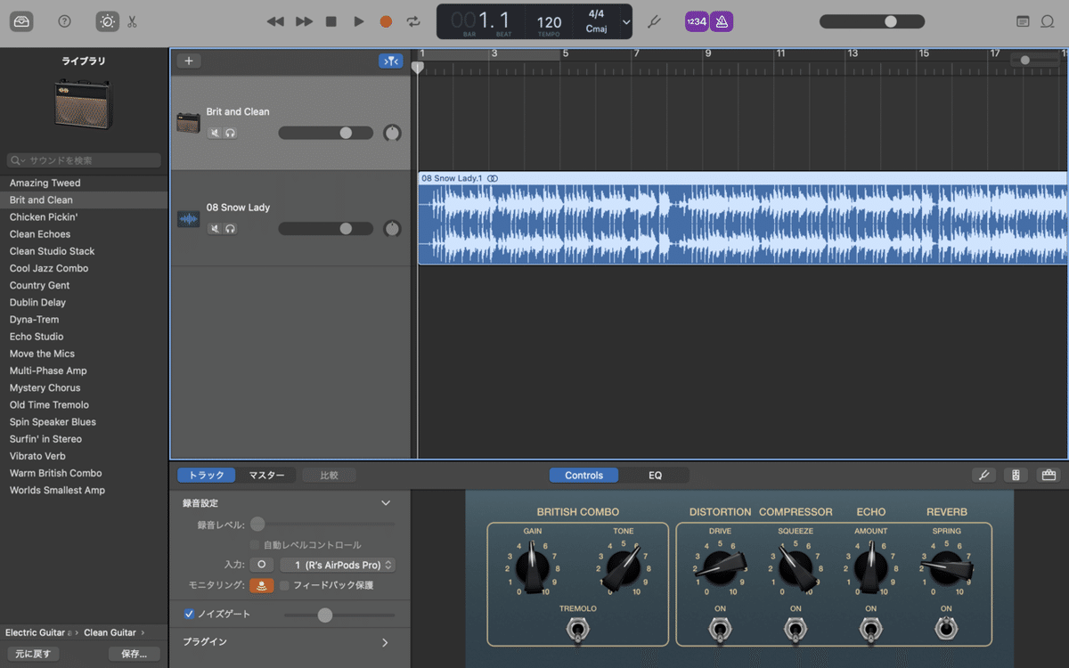Open the Smart Controls wrench icon

[x=983, y=475]
